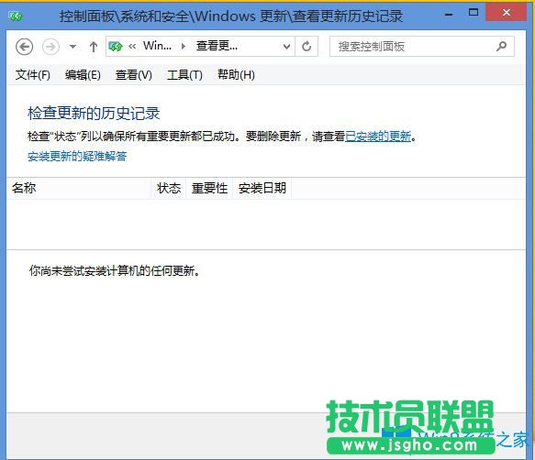The height and width of the screenshot is (460, 535).
Task: Sort by the 状态 column header
Action: [169, 188]
